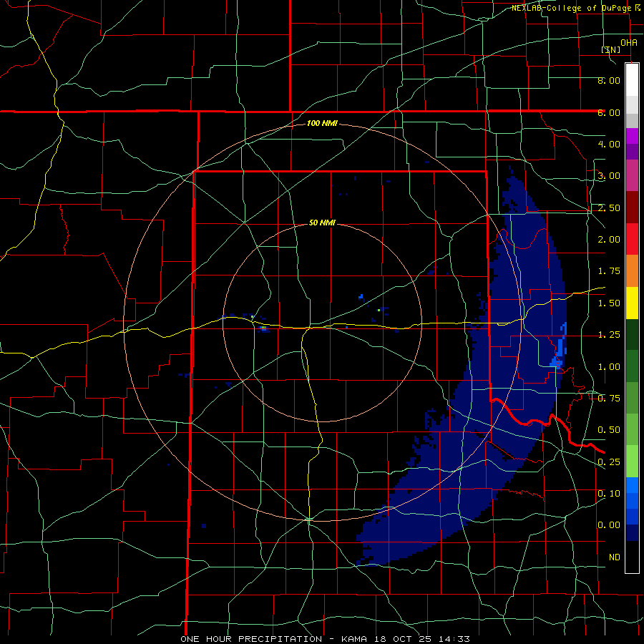
Task: Pick the darkest green swatch below 1.25
Action: 632,334
